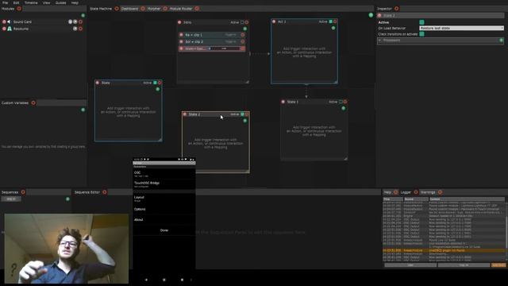The height and width of the screenshot is (286, 508).
Task: Toggle Check transitions on activate checkbox
Action: (421, 33)
